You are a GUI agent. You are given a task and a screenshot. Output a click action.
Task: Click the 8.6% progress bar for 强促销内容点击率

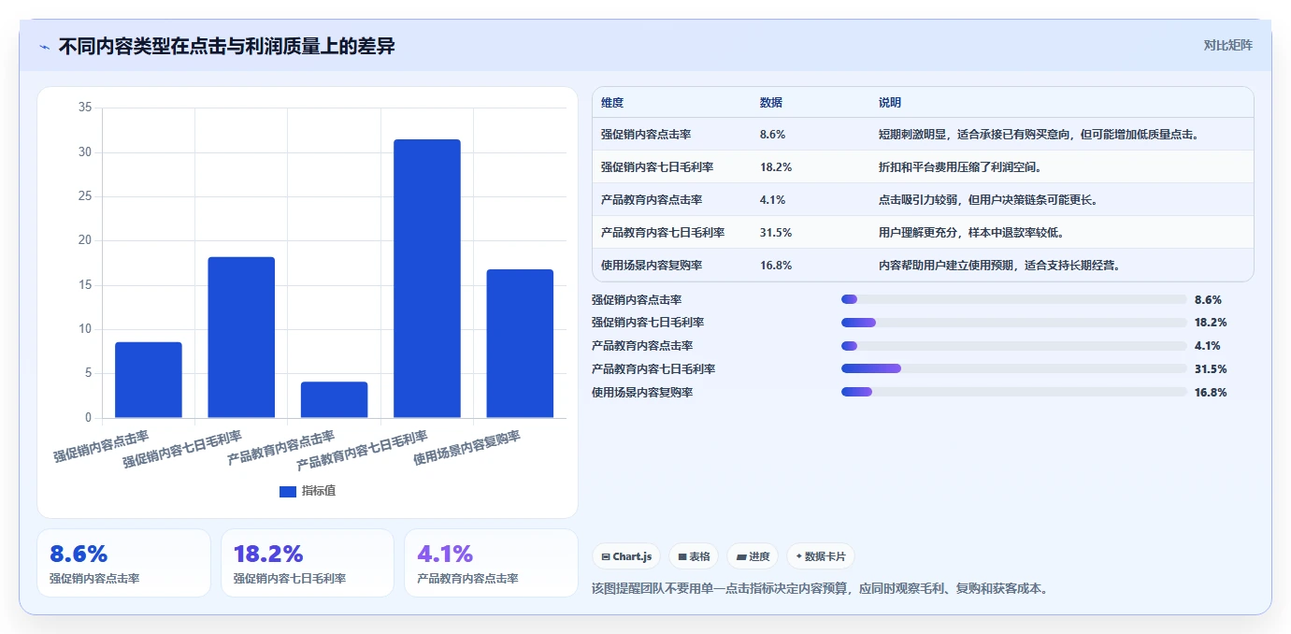(x=1014, y=299)
